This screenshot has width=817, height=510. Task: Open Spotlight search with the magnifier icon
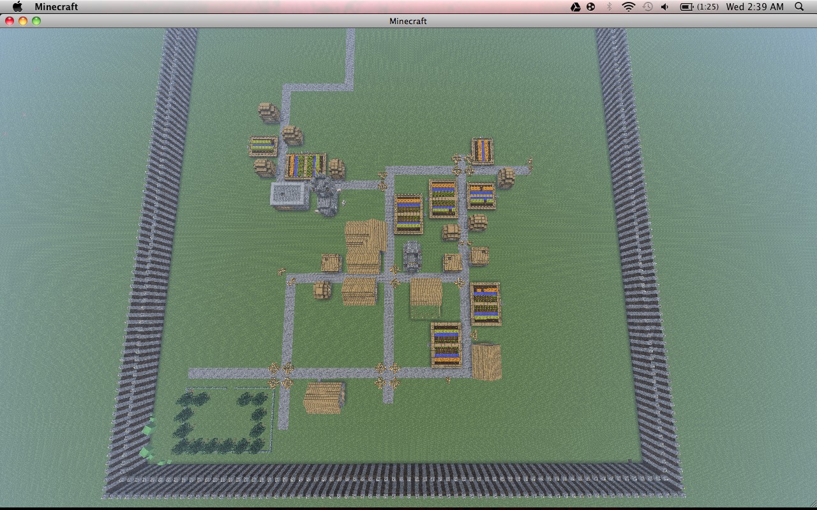[x=798, y=7]
